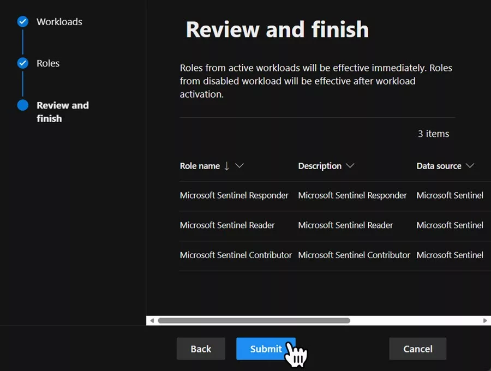Open the Role name column dropdown chevron
Screen dimensions: 491x371
coord(239,166)
